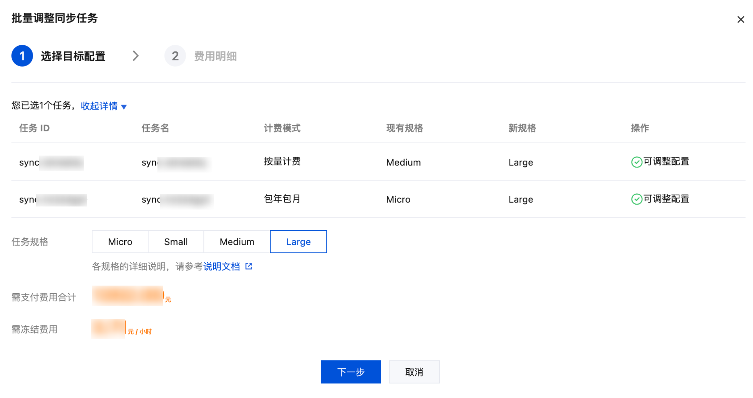Select the Large task specification
The width and height of the screenshot is (753, 398).
[298, 242]
